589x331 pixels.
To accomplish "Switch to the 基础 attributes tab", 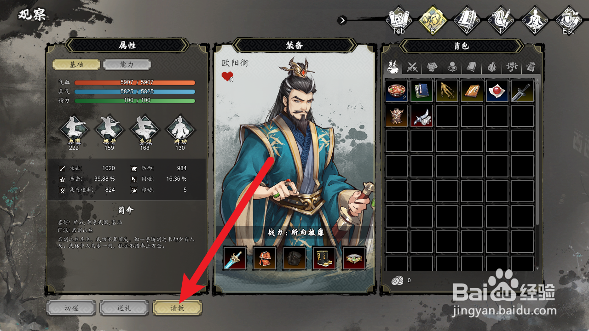I will tap(76, 64).
